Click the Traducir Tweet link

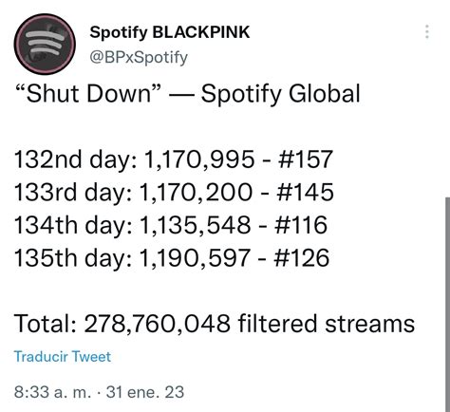[x=63, y=356]
